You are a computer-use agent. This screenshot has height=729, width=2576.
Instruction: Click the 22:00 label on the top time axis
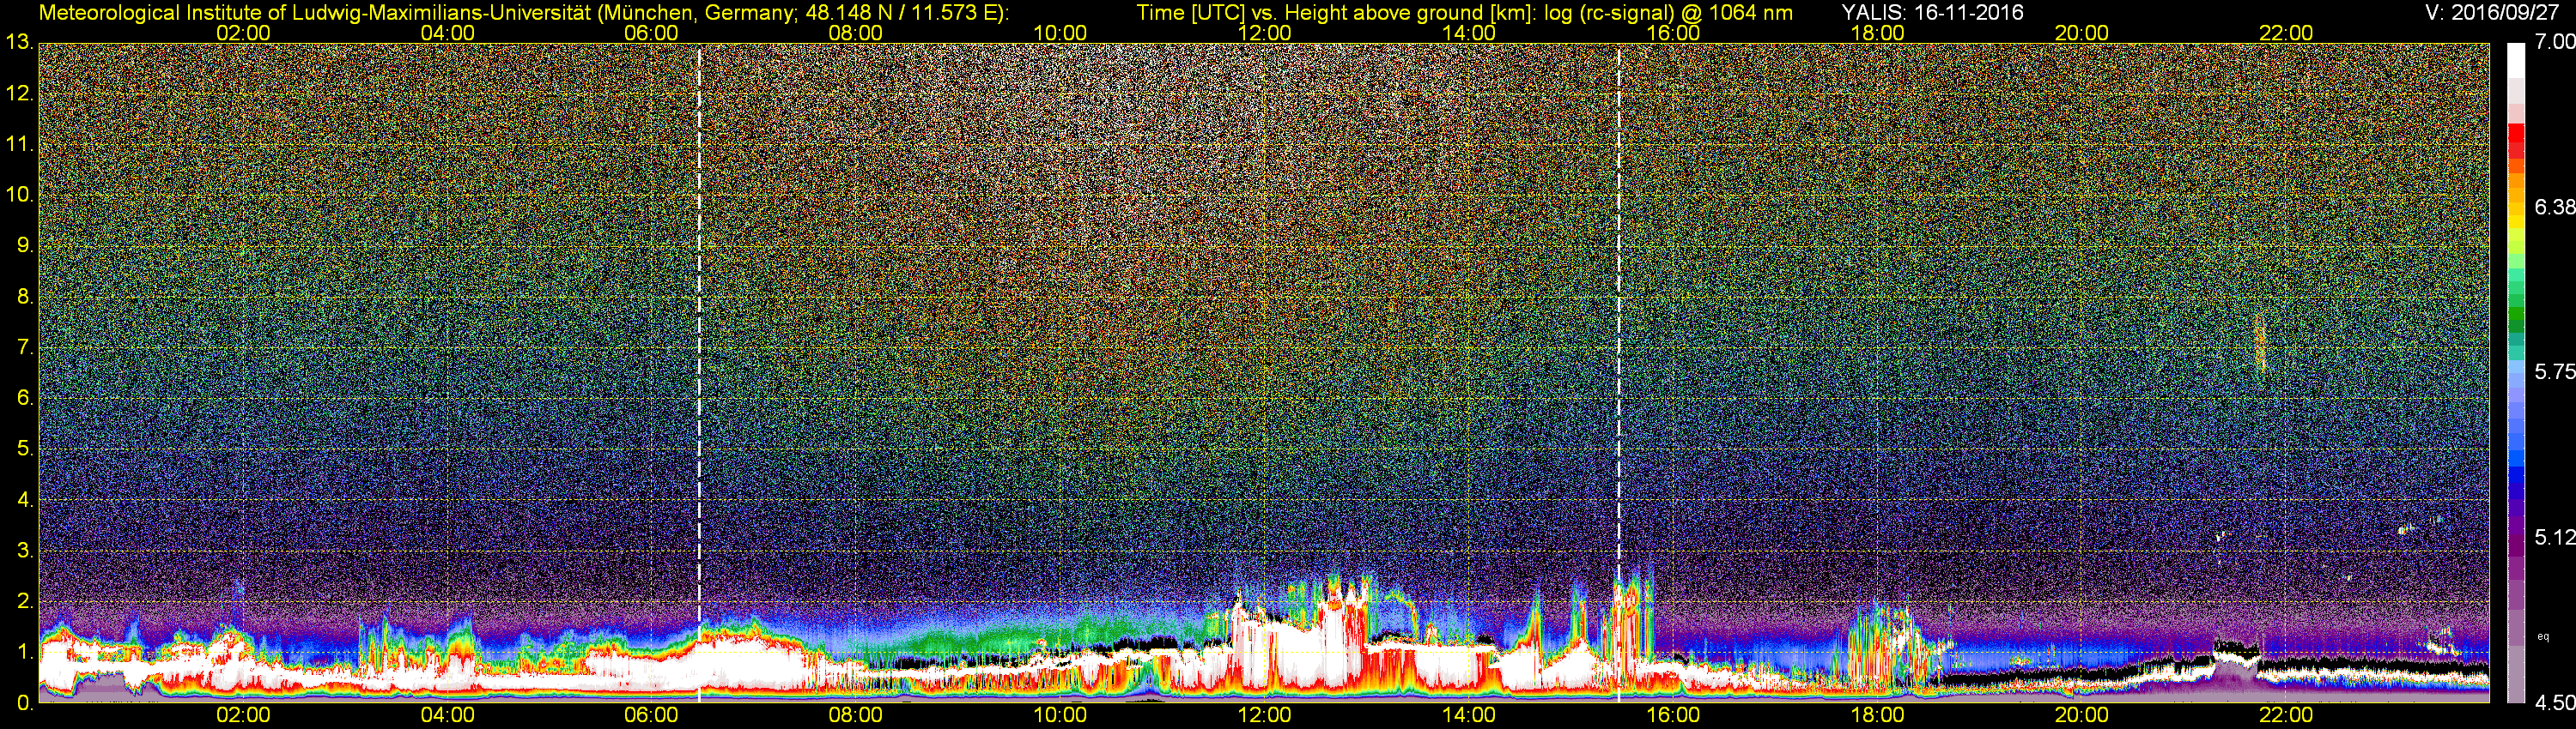(x=2286, y=33)
